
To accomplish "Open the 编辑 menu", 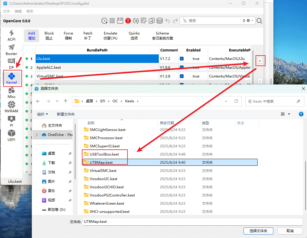I will click(18, 11).
